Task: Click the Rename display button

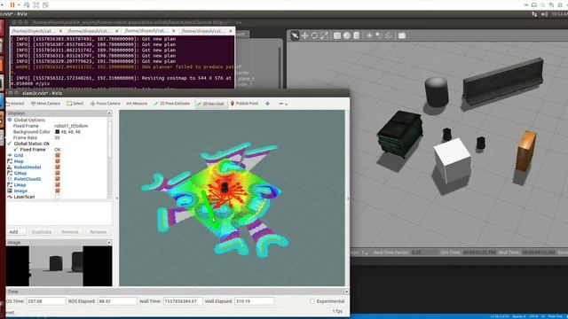Action: pos(99,232)
